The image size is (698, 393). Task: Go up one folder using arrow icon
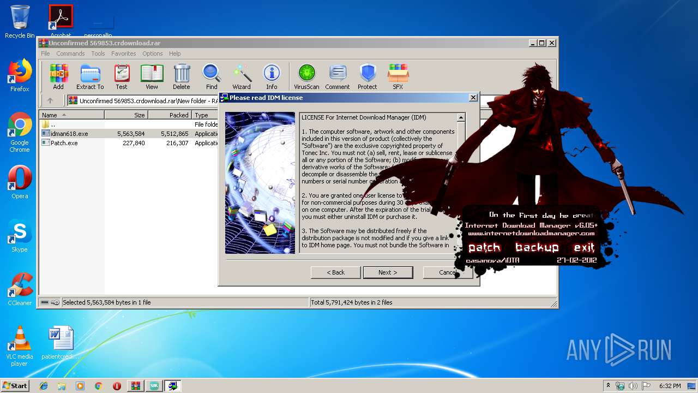click(x=50, y=100)
